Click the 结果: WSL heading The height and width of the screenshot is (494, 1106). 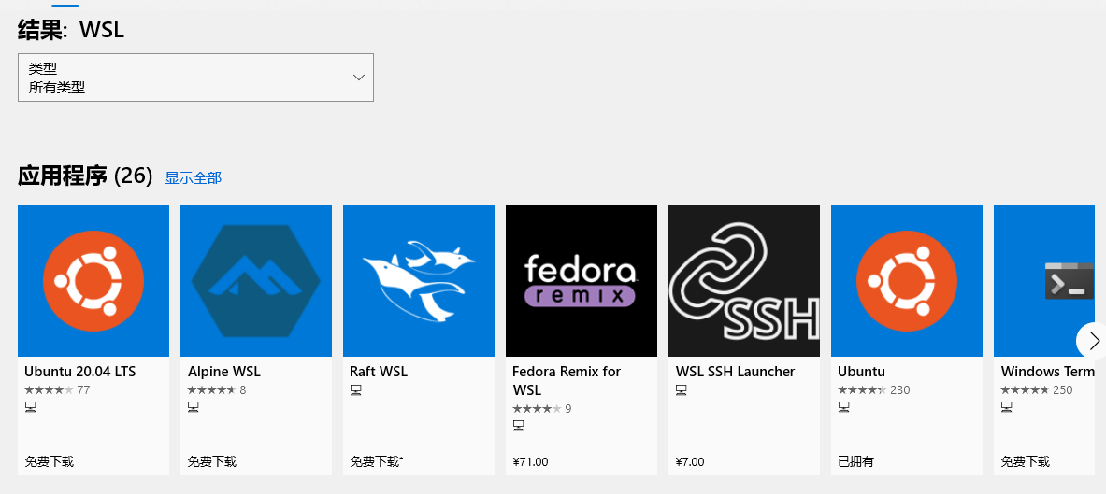[x=70, y=30]
